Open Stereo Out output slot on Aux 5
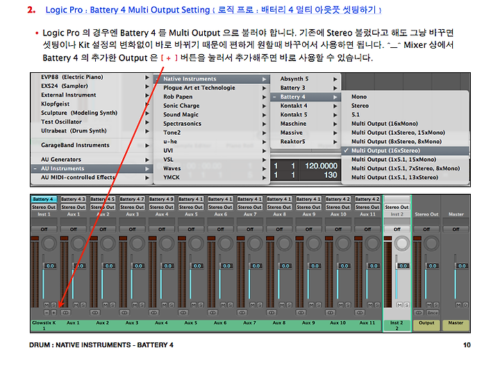 point(191,207)
